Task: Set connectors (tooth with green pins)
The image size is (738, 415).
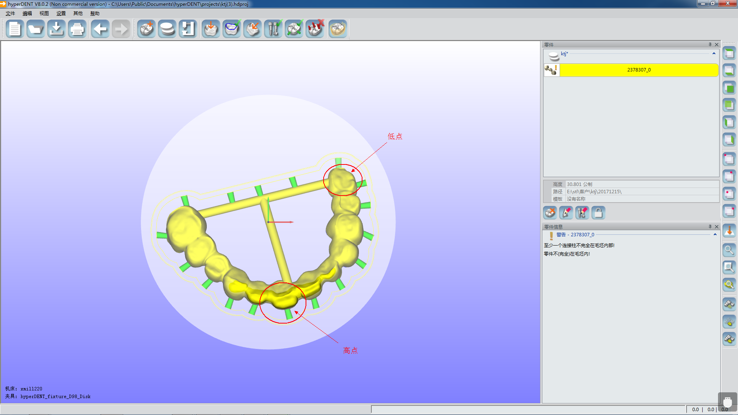Action: coord(294,29)
